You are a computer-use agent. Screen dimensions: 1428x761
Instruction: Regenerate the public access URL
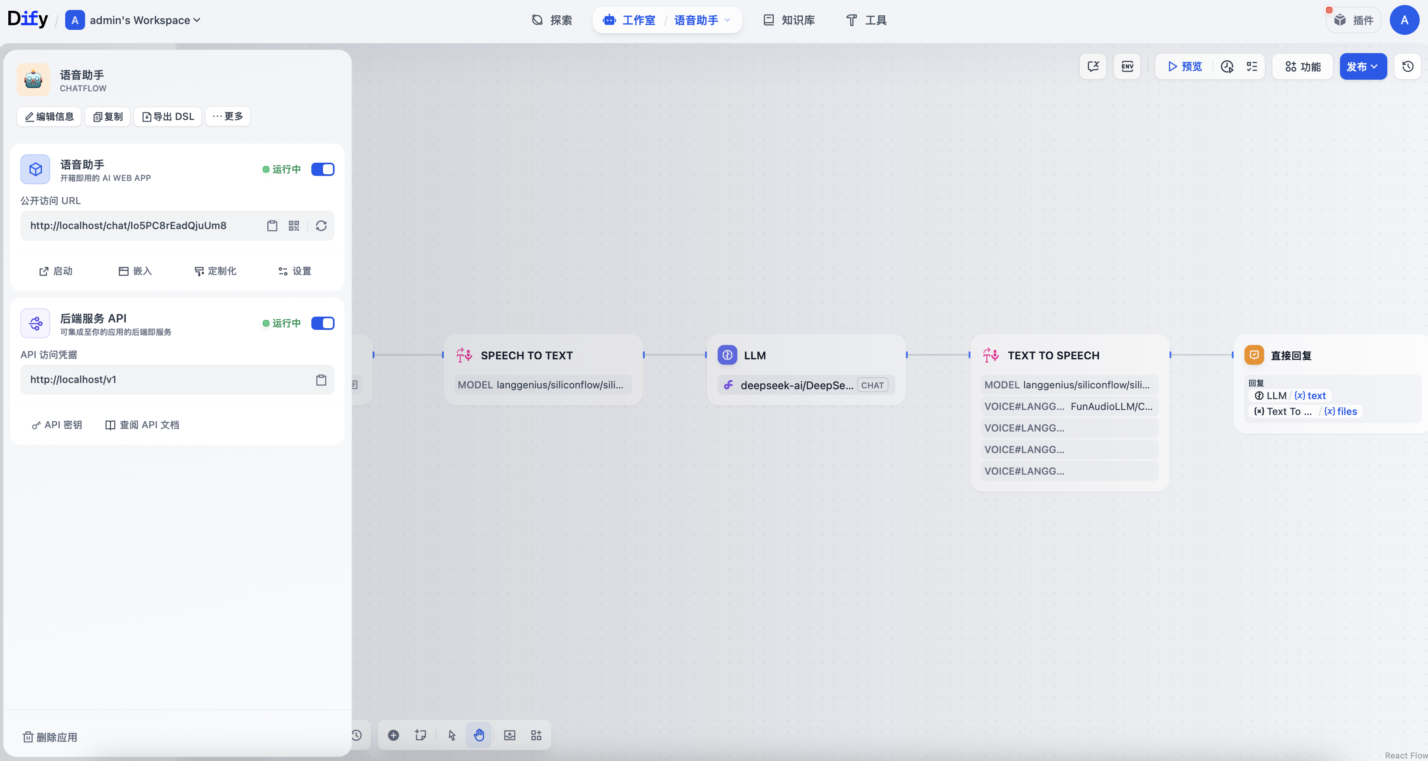tap(321, 226)
